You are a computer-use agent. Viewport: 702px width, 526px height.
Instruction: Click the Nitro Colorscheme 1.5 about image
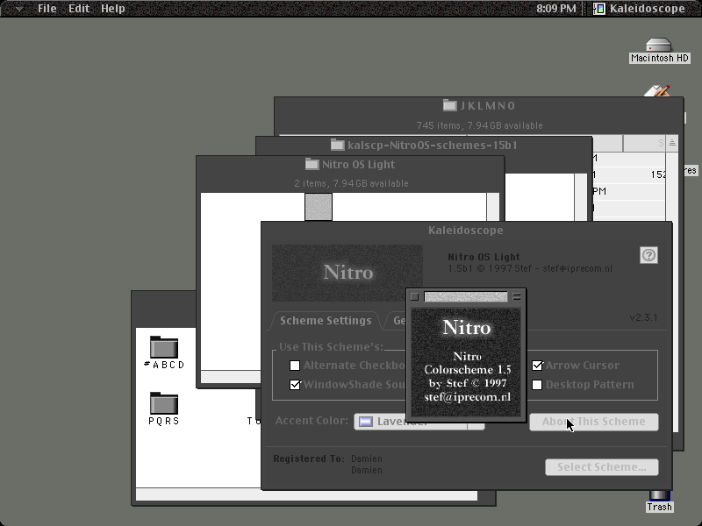[466, 362]
